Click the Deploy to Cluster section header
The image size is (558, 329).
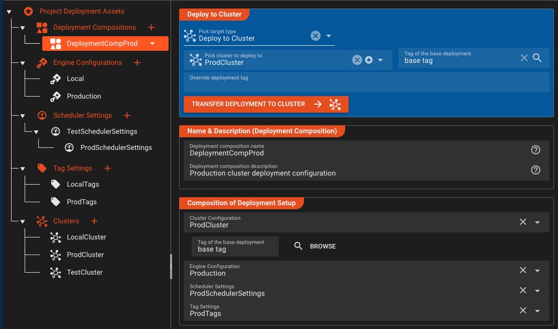click(x=214, y=14)
